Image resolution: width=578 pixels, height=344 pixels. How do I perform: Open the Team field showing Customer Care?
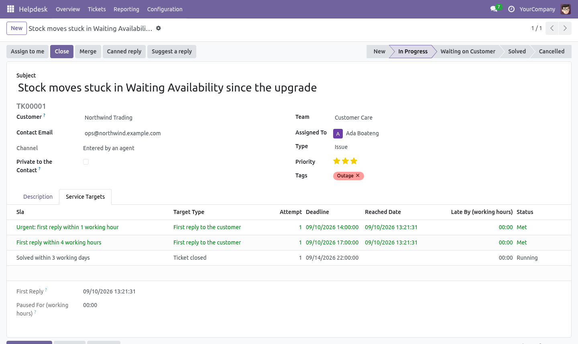447,118
